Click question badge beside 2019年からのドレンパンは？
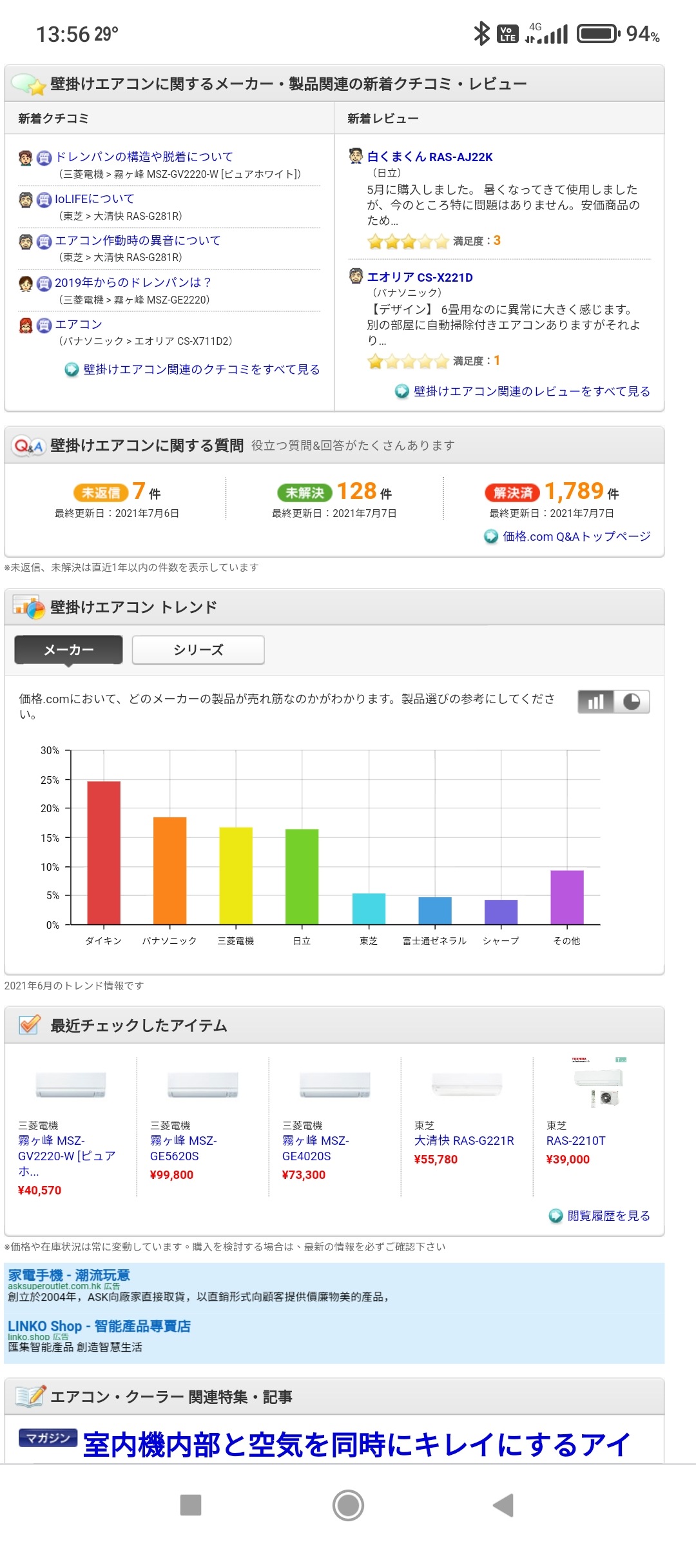696x1547 pixels. coord(44,284)
